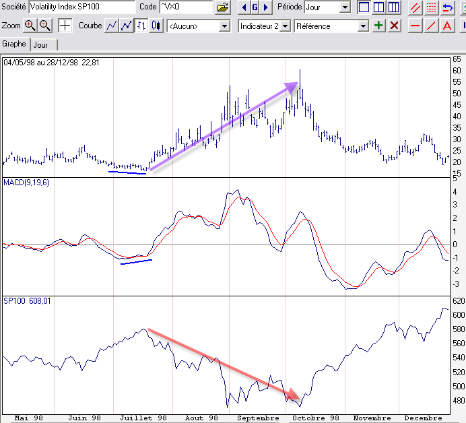Image resolution: width=466 pixels, height=423 pixels.
Task: Click the Code input field
Action: tap(186, 7)
